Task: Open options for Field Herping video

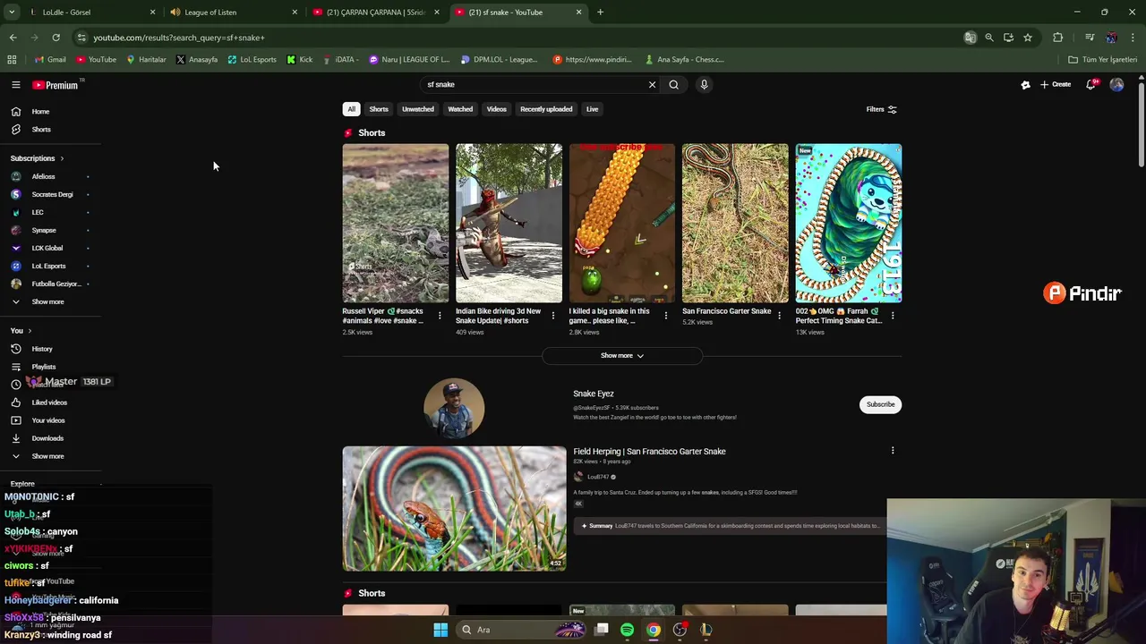Action: tap(893, 451)
